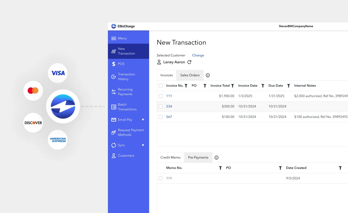
Task: Open Recurring Payments arrows icon
Action: click(x=114, y=92)
